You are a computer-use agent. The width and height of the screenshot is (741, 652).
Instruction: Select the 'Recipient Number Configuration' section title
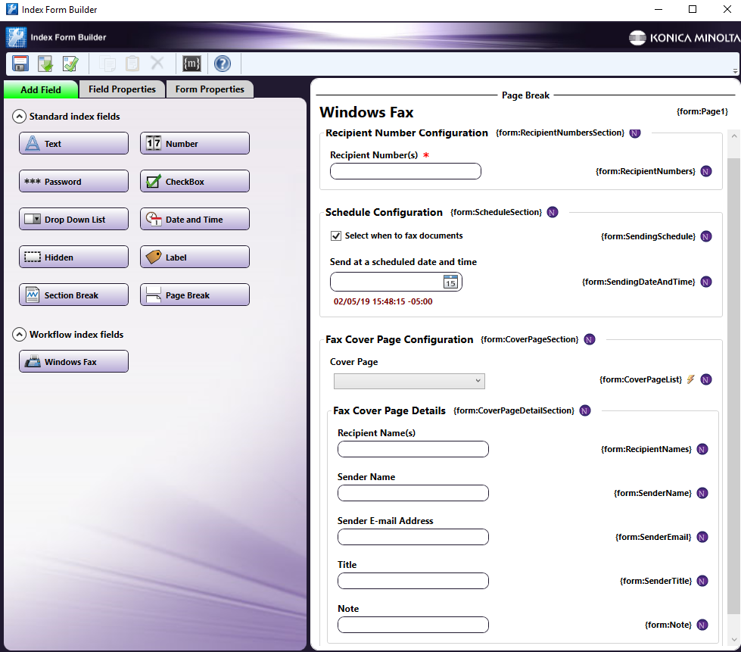tap(406, 133)
